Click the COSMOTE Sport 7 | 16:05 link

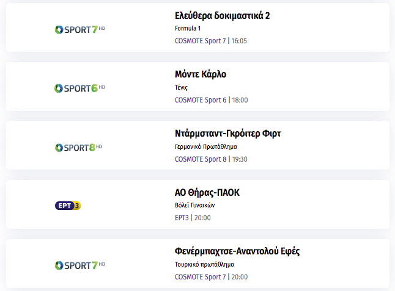pos(211,41)
